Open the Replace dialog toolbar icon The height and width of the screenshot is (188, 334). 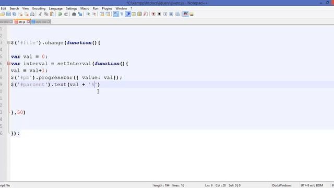pos(80,14)
